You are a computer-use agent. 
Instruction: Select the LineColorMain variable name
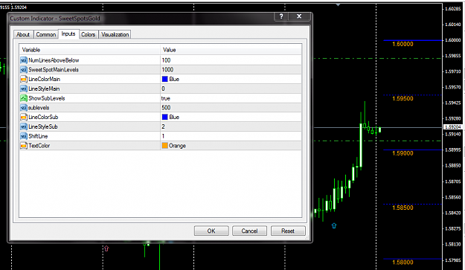(44, 80)
